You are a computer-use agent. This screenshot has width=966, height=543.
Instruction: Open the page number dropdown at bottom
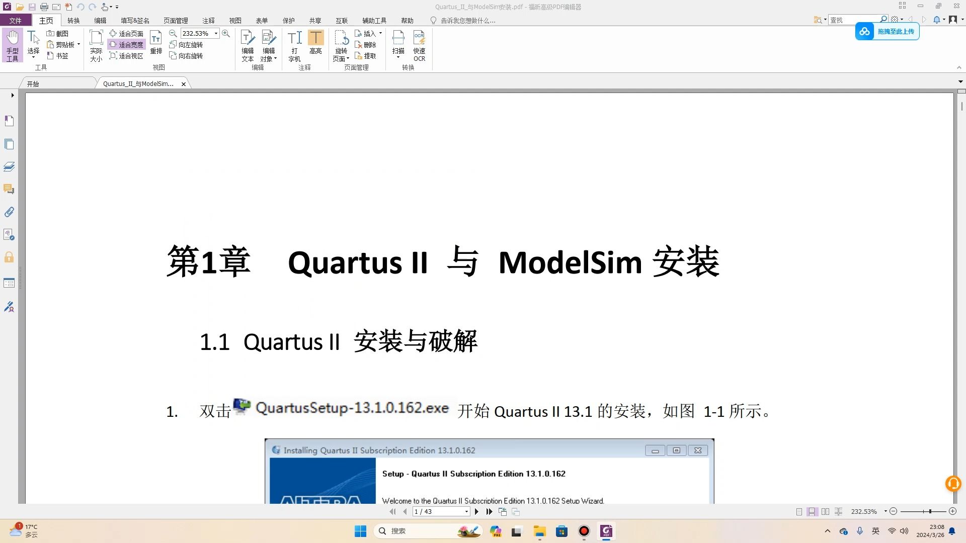tap(466, 511)
